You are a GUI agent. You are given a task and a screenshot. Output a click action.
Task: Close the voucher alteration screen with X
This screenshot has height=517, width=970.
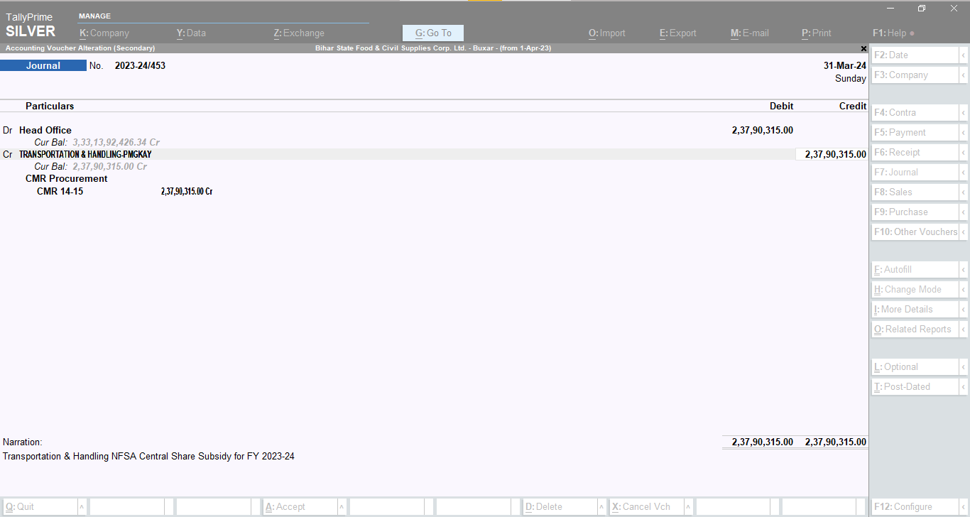click(x=863, y=48)
